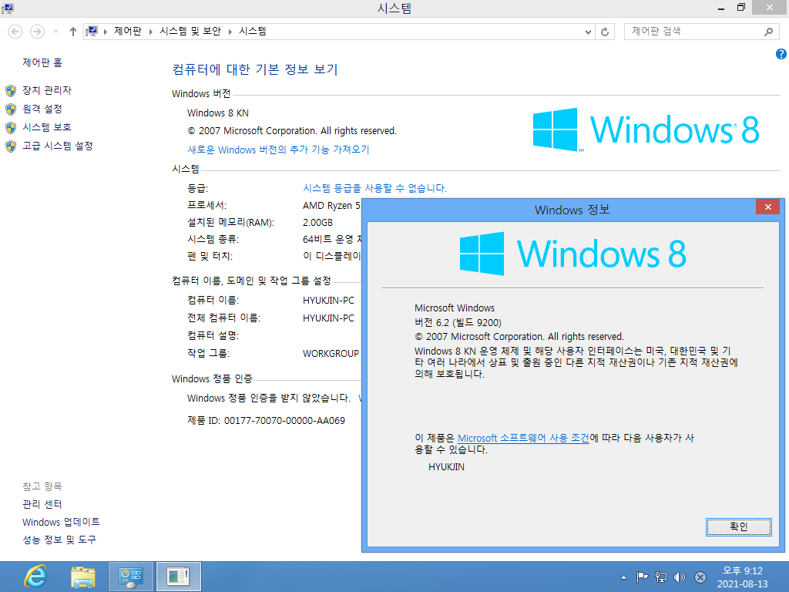Show hidden tray icons arrow
Viewport: 789px width, 592px height.
click(623, 577)
